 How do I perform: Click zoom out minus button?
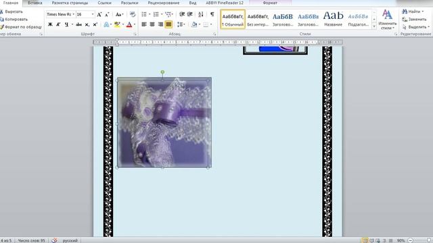(411, 240)
